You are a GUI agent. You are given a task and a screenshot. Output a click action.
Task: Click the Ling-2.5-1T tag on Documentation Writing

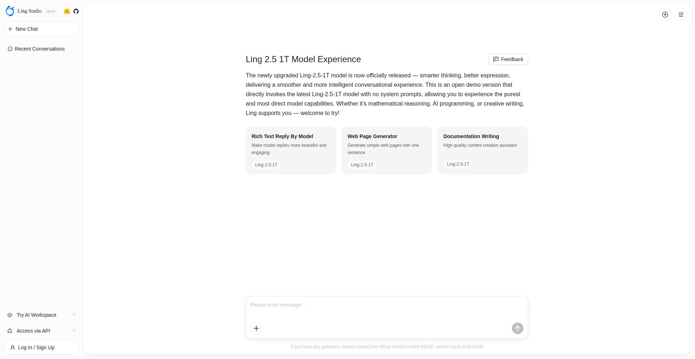pyautogui.click(x=458, y=164)
